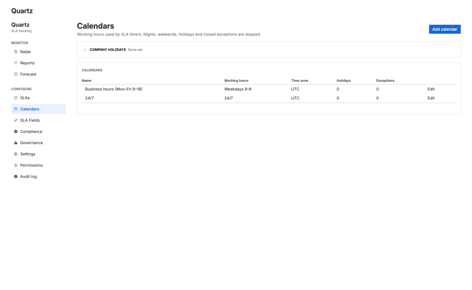Open the Reports page

(38, 63)
